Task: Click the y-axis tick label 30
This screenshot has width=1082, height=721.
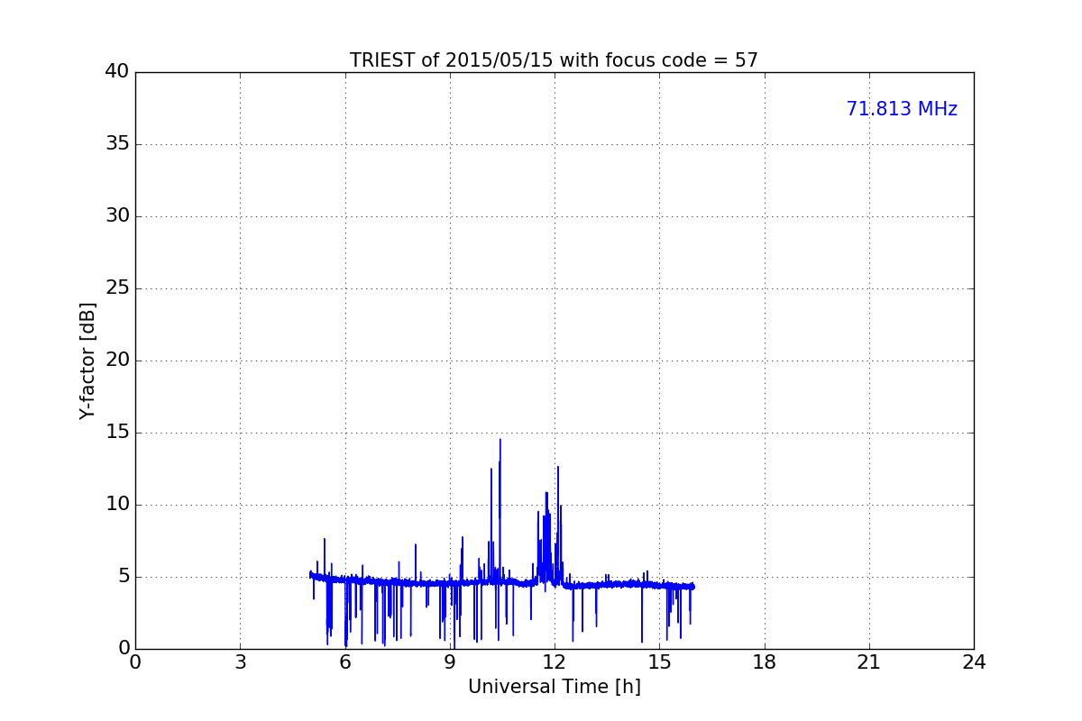Action: point(117,216)
